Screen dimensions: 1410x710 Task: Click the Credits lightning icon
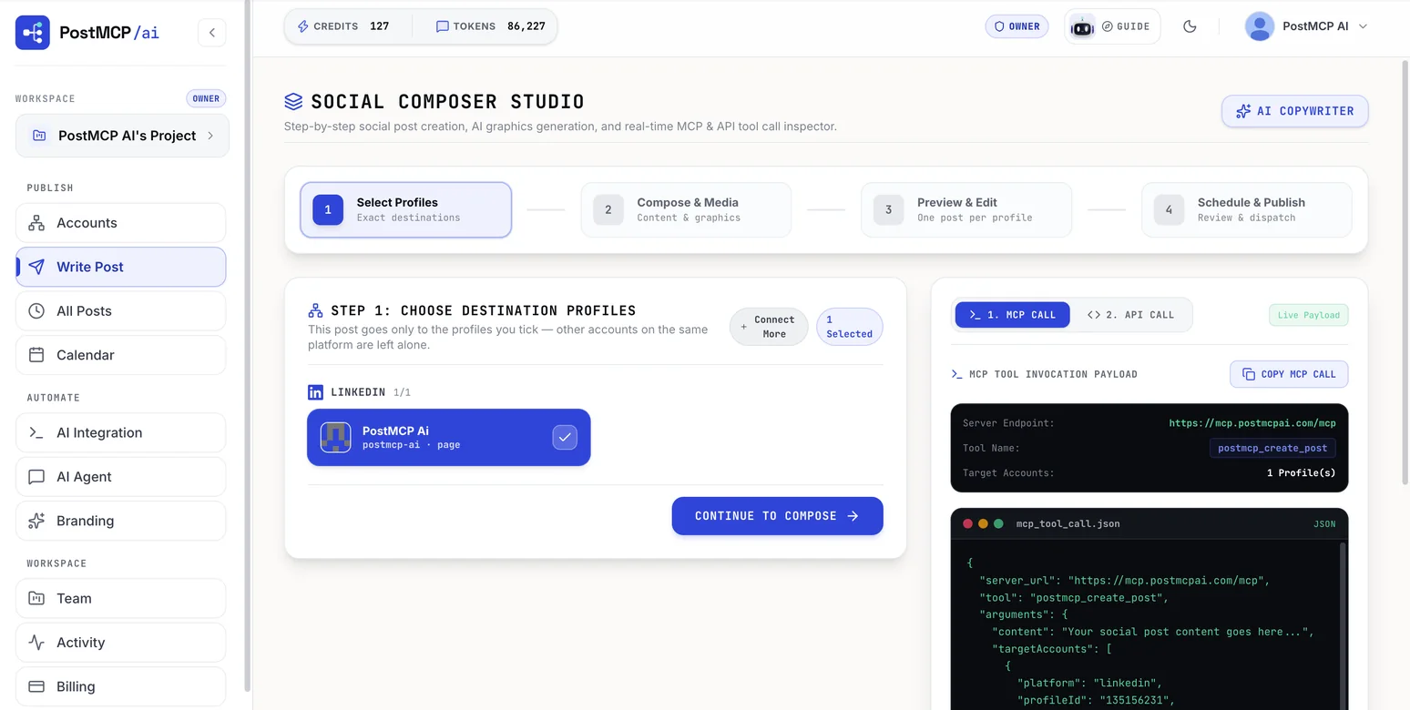pos(303,26)
